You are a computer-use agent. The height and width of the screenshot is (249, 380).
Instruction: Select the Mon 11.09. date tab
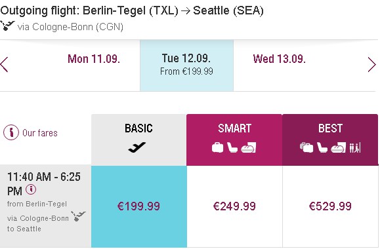(x=94, y=59)
